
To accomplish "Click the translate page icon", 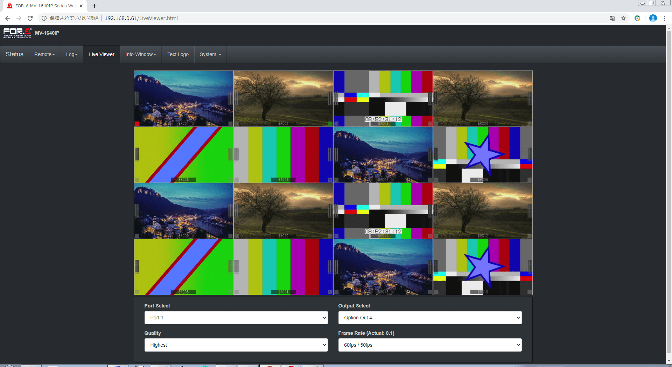I will point(612,18).
